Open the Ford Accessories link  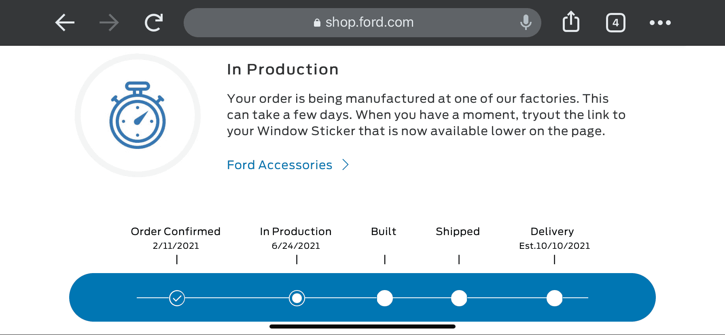280,165
